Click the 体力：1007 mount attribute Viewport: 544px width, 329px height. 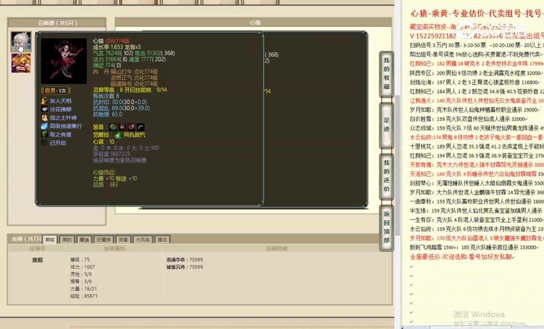pos(82,267)
